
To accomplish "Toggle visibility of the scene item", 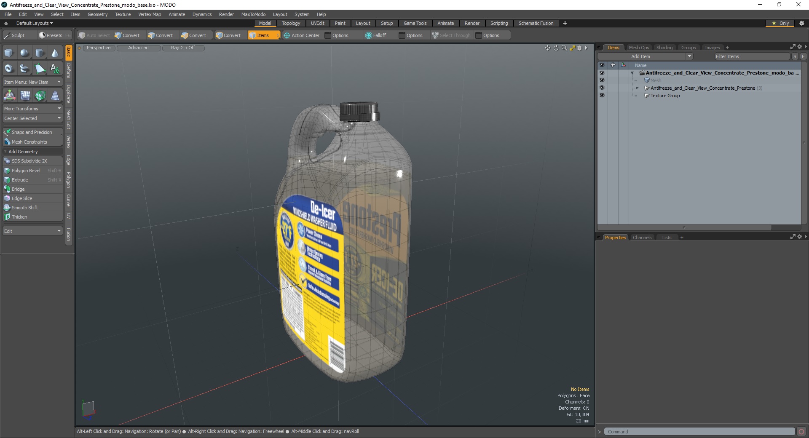I will [602, 73].
